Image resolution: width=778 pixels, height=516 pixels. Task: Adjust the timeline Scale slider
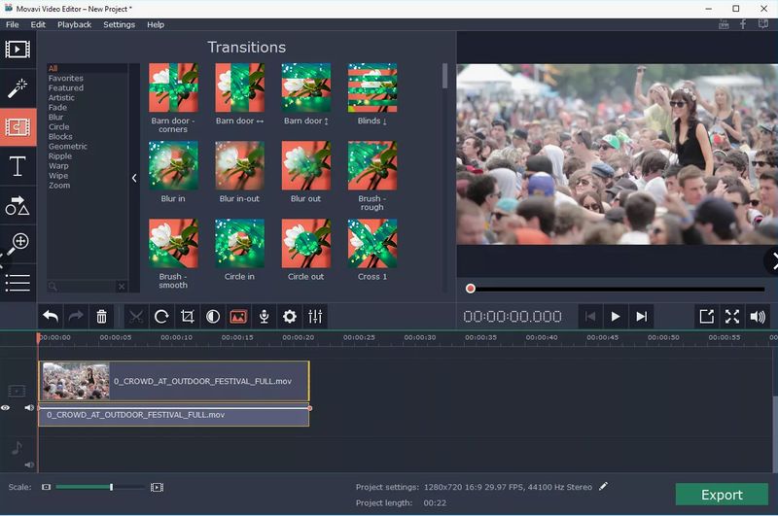click(111, 487)
